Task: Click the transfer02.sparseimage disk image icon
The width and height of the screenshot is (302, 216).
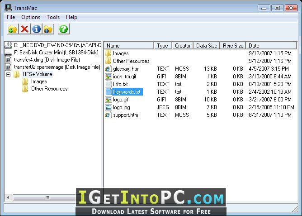Action: pos(8,67)
